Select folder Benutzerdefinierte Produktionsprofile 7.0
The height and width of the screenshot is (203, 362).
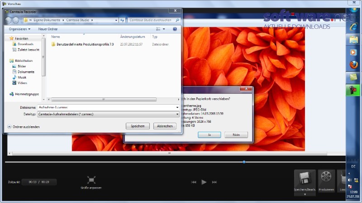coord(85,44)
